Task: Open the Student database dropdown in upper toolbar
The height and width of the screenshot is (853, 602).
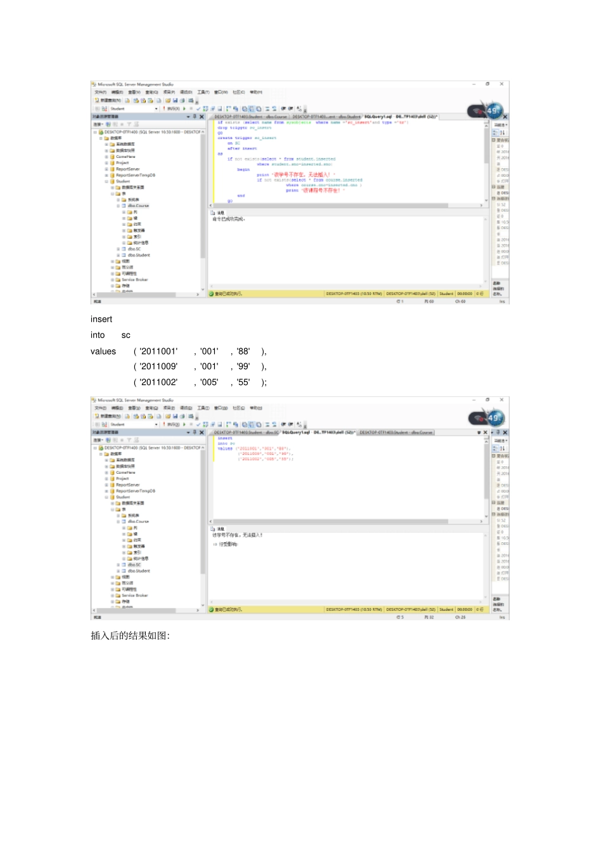Action: (156, 108)
